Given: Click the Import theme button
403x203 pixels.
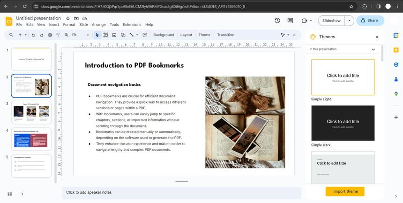Looking at the screenshot, I should tap(345, 191).
